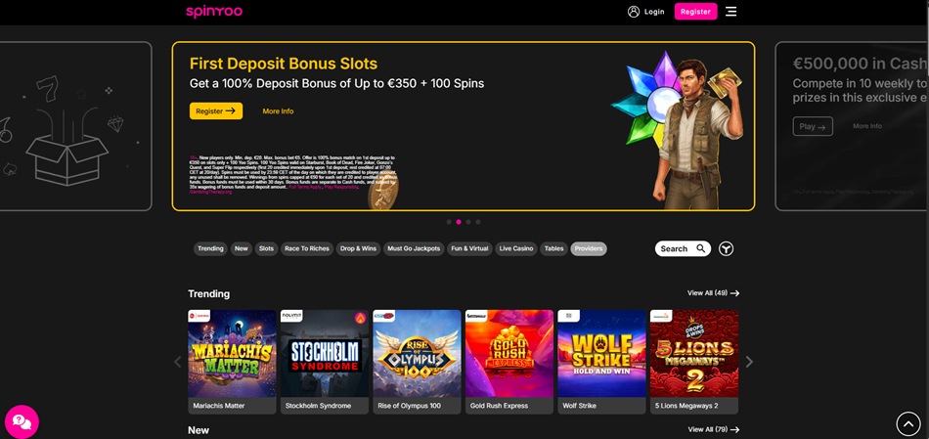
Task: Open 5 Lions Megaways 2 thumbnail
Action: point(693,354)
